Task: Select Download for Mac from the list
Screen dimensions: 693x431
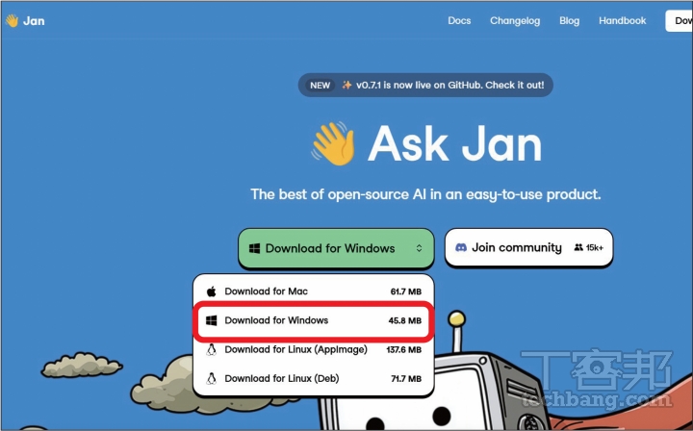Action: 314,292
